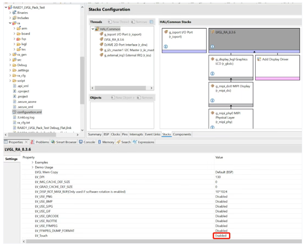Select Add Display Driver block
This screenshot has height=246, width=305.
click(277, 68)
